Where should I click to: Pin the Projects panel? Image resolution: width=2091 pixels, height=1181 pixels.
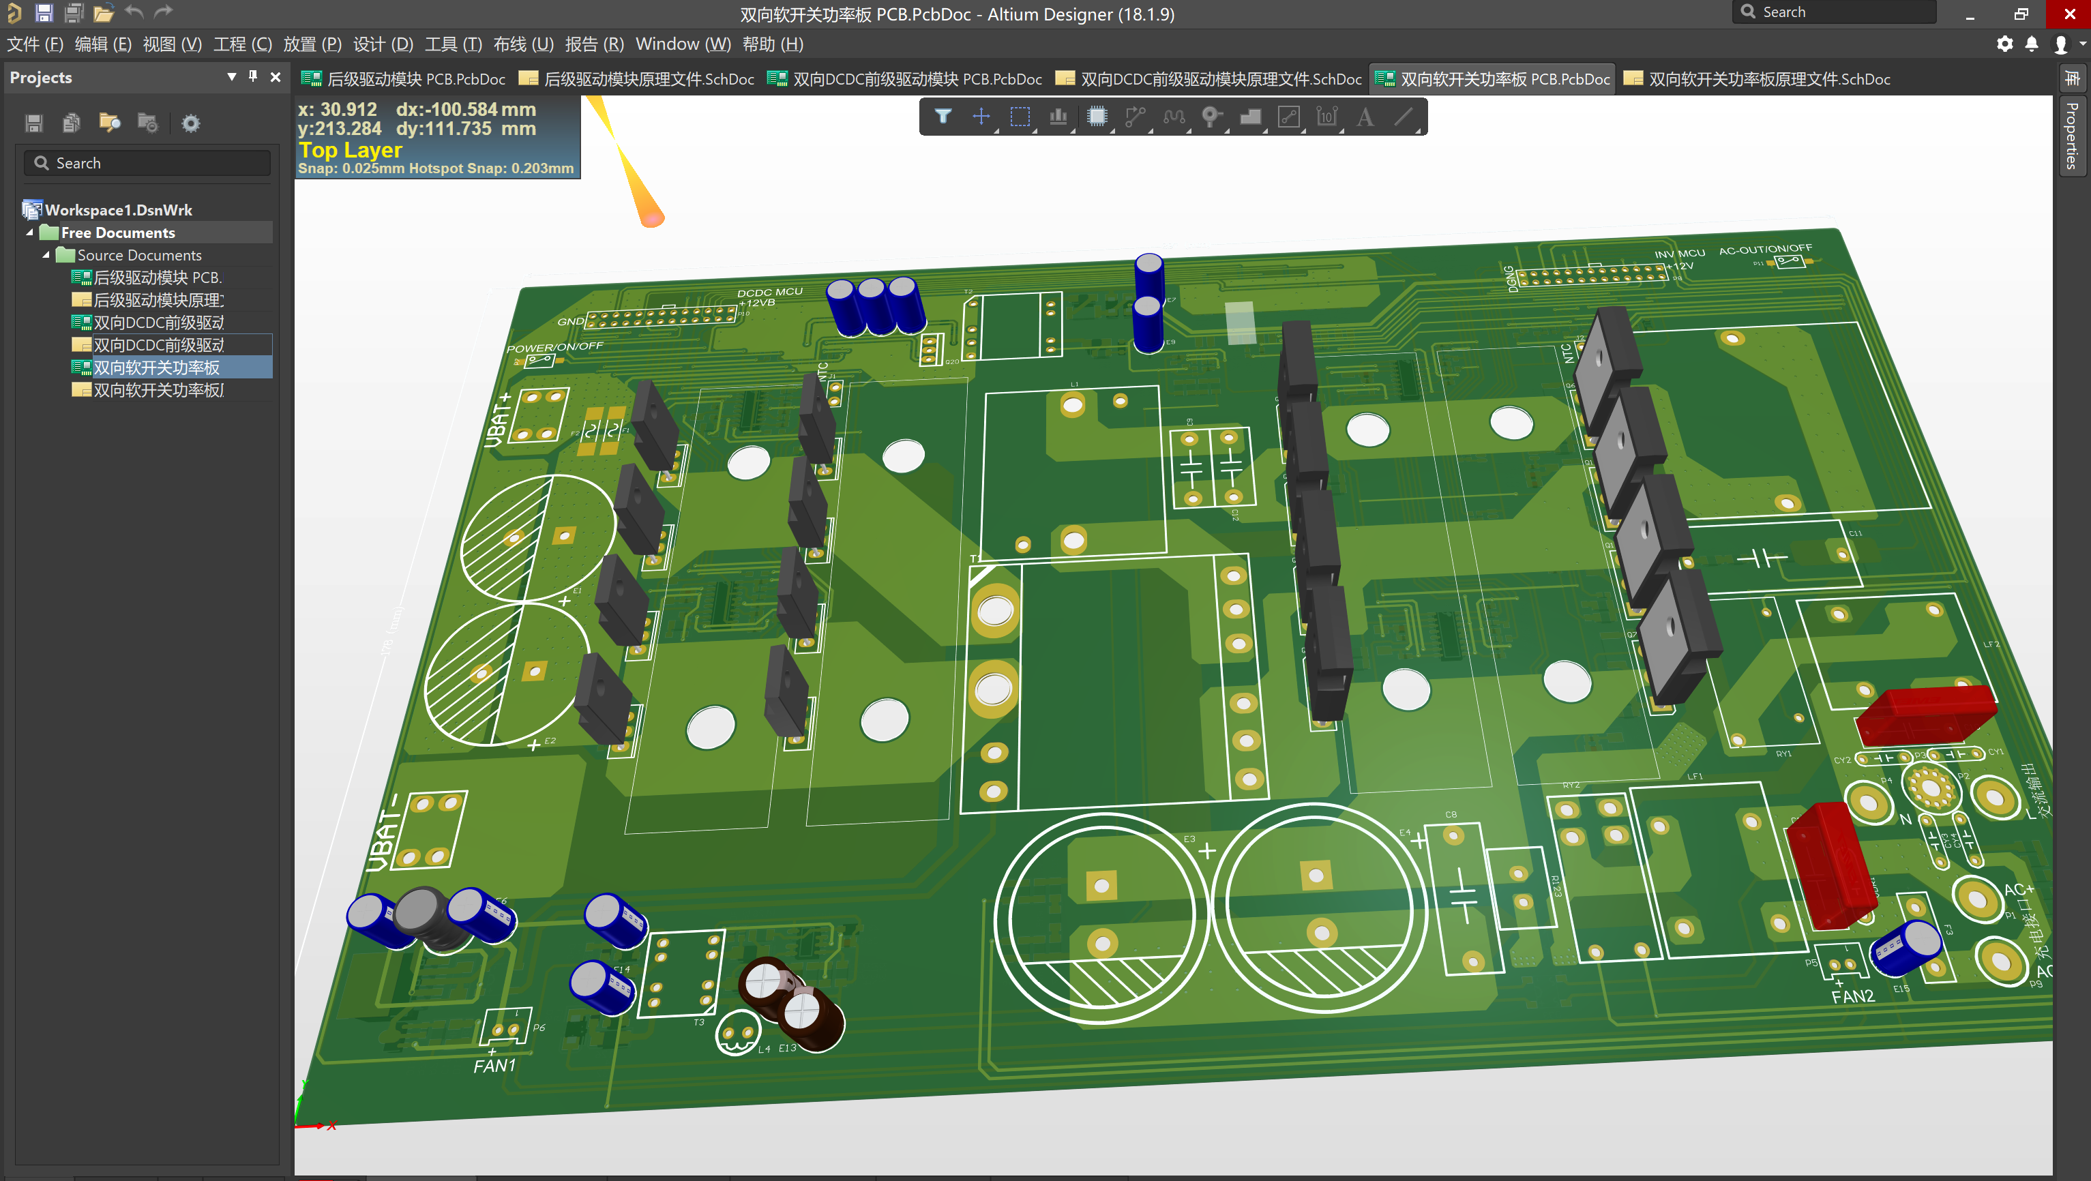tap(252, 76)
